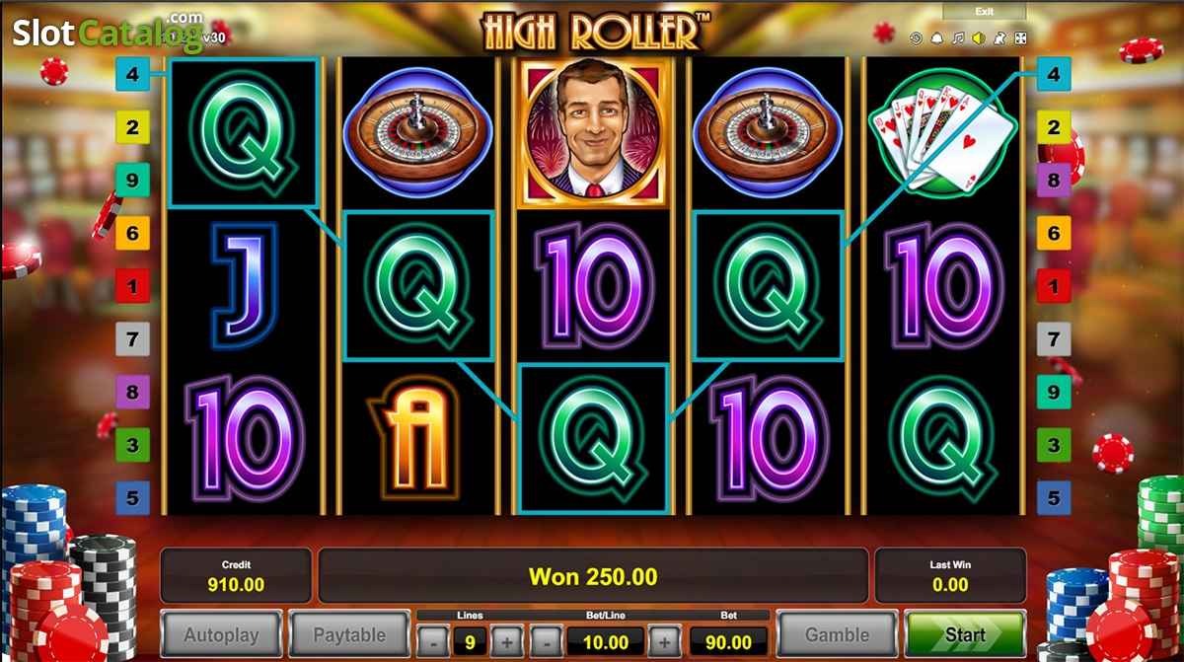This screenshot has height=662, width=1184.
Task: Start Autoplay mode
Action: click(x=222, y=635)
